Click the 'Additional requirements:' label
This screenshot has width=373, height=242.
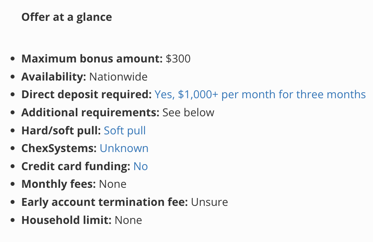point(90,112)
